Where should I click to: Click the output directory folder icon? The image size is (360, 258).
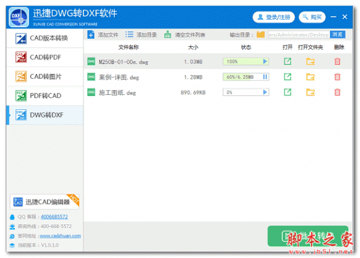(x=260, y=35)
